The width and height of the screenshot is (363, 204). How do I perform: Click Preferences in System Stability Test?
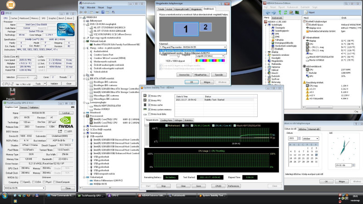(x=233, y=186)
